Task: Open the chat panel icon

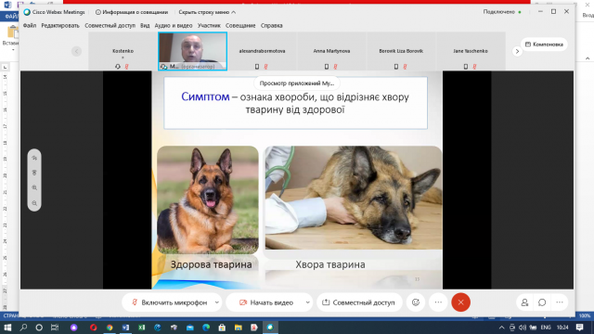Action: point(542,302)
